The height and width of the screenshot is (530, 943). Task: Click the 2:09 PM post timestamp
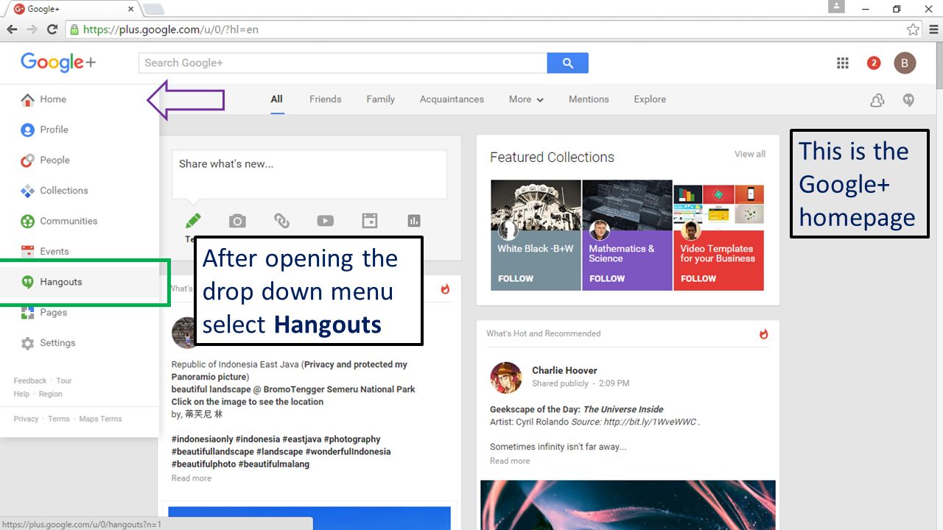pos(614,384)
